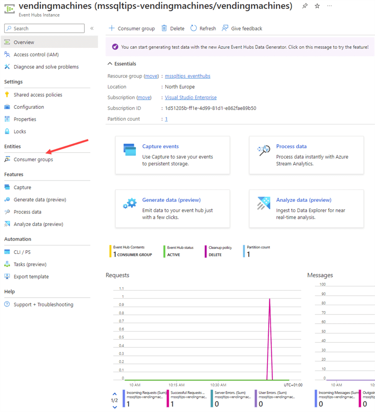Click the Diagnose wrench icon
Viewport: 375px width, 412px height.
[7, 66]
